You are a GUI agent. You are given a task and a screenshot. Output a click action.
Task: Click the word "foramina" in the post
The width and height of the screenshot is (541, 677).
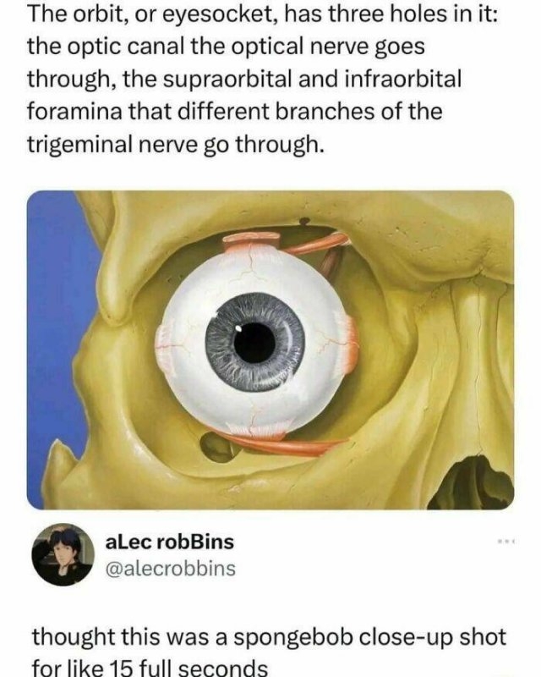point(74,112)
